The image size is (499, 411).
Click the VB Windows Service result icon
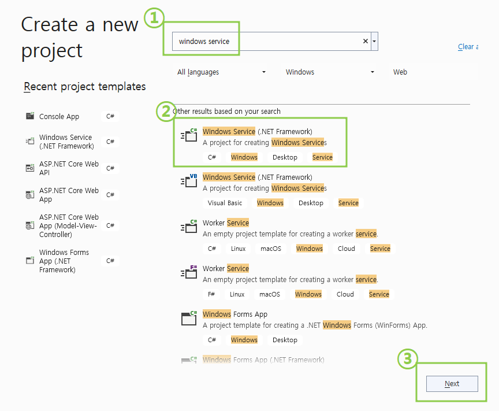(189, 180)
